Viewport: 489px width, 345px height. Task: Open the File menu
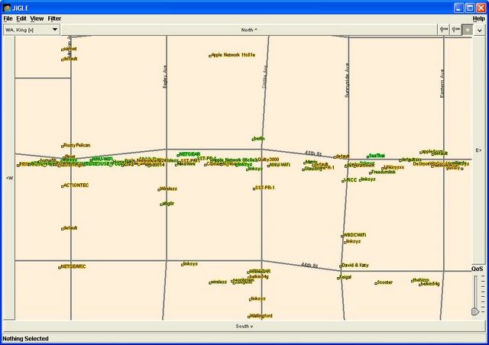click(8, 18)
